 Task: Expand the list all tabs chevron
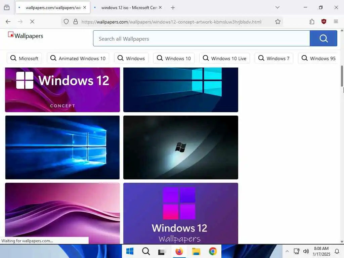pos(277,7)
